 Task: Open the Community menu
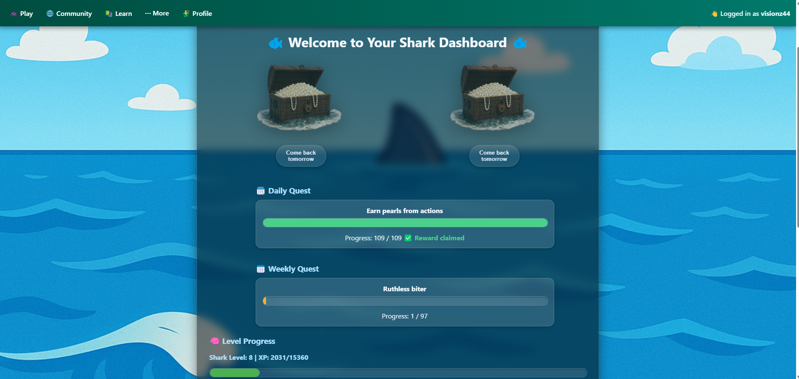click(69, 13)
